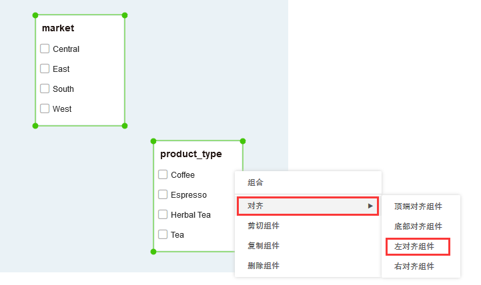Choose 组合 from the context menu
481x285 pixels.
pyautogui.click(x=256, y=182)
